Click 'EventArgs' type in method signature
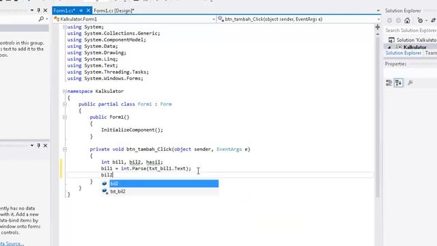 [x=229, y=149]
